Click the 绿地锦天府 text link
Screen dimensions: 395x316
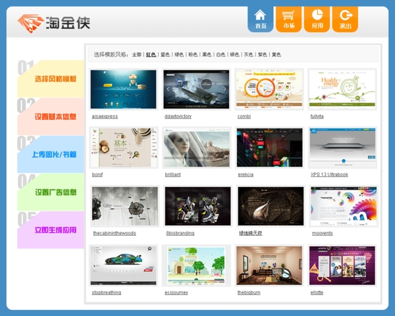(x=250, y=233)
